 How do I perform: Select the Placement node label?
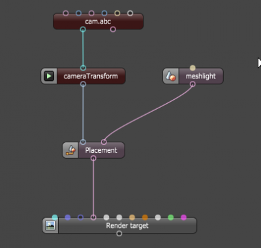101,150
